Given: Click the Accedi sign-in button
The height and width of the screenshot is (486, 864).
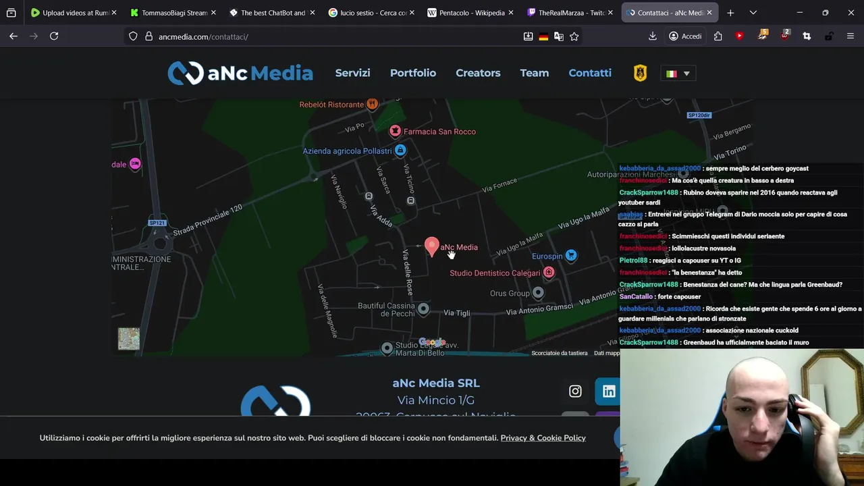Looking at the screenshot, I should (685, 36).
